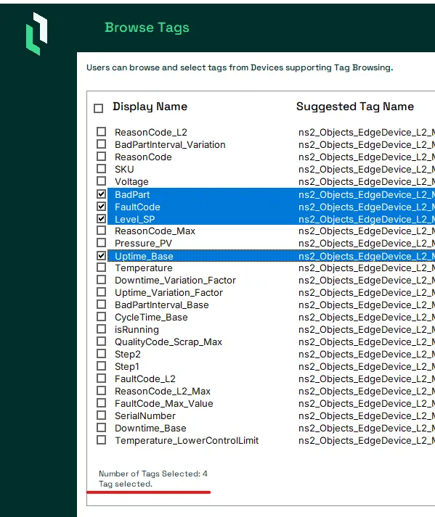Click the Display Name column header

click(150, 107)
